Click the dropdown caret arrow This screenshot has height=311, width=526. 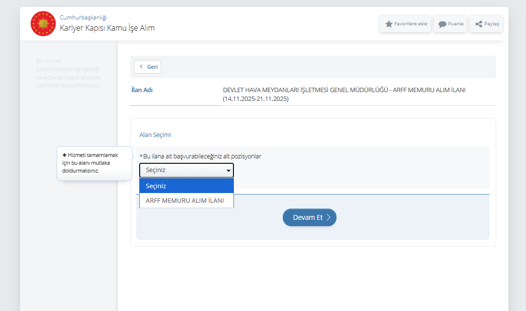pos(228,171)
